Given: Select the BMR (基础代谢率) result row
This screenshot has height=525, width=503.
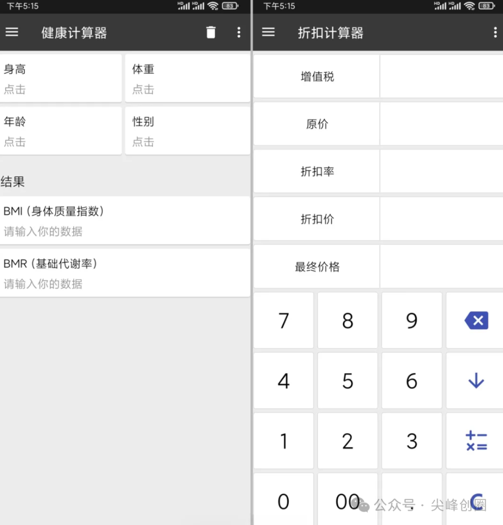Looking at the screenshot, I should [125, 273].
